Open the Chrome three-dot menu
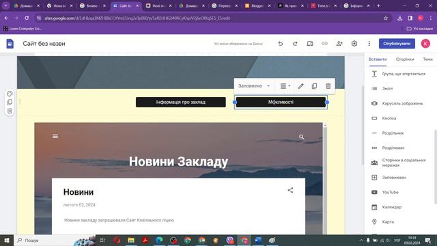 coord(431,18)
